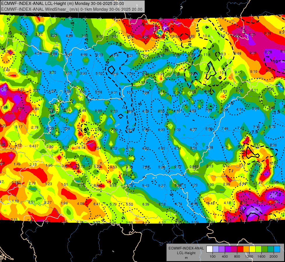Click the wind shear value 4.64

(x=240, y=109)
